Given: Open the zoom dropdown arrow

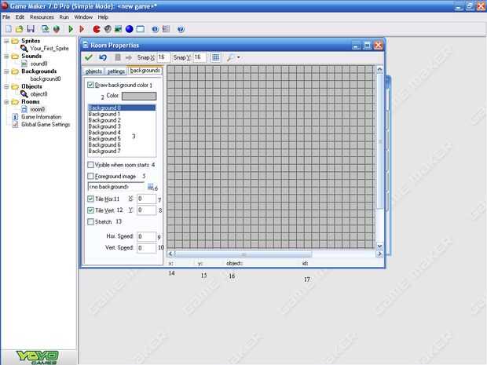Looking at the screenshot, I should tap(239, 57).
